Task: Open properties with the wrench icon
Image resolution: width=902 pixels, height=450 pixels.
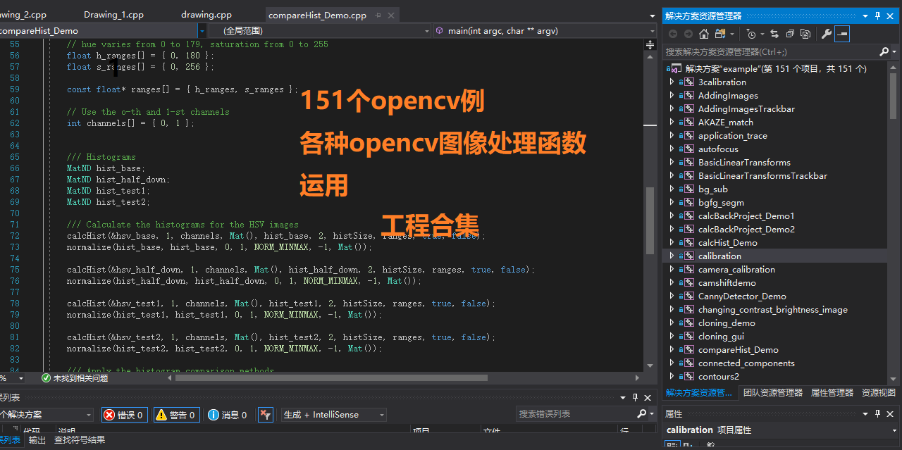Action: coord(827,34)
